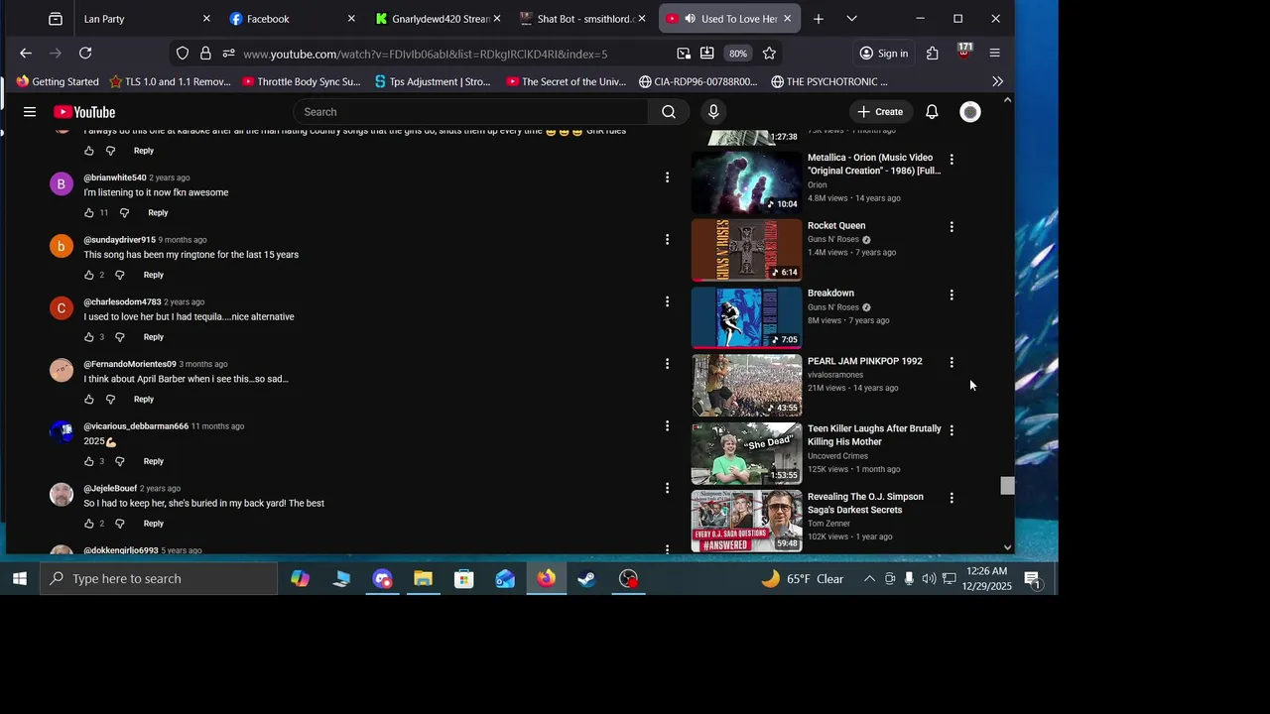This screenshot has height=714, width=1270.
Task: Bookmark this page with star icon
Action: pos(769,54)
